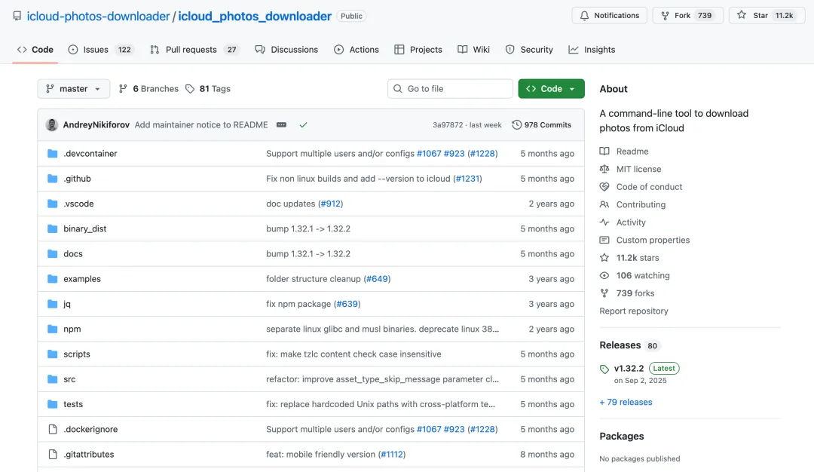Click the folder icon next to binary_dist
This screenshot has height=472, width=814.
[53, 228]
